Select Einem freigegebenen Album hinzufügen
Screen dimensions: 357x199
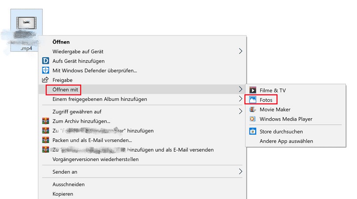click(100, 99)
